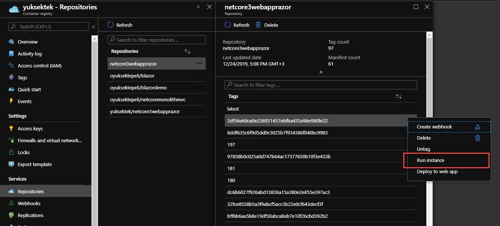This screenshot has height=226, width=500.
Task: Open Events in the sidebar
Action: tap(25, 101)
